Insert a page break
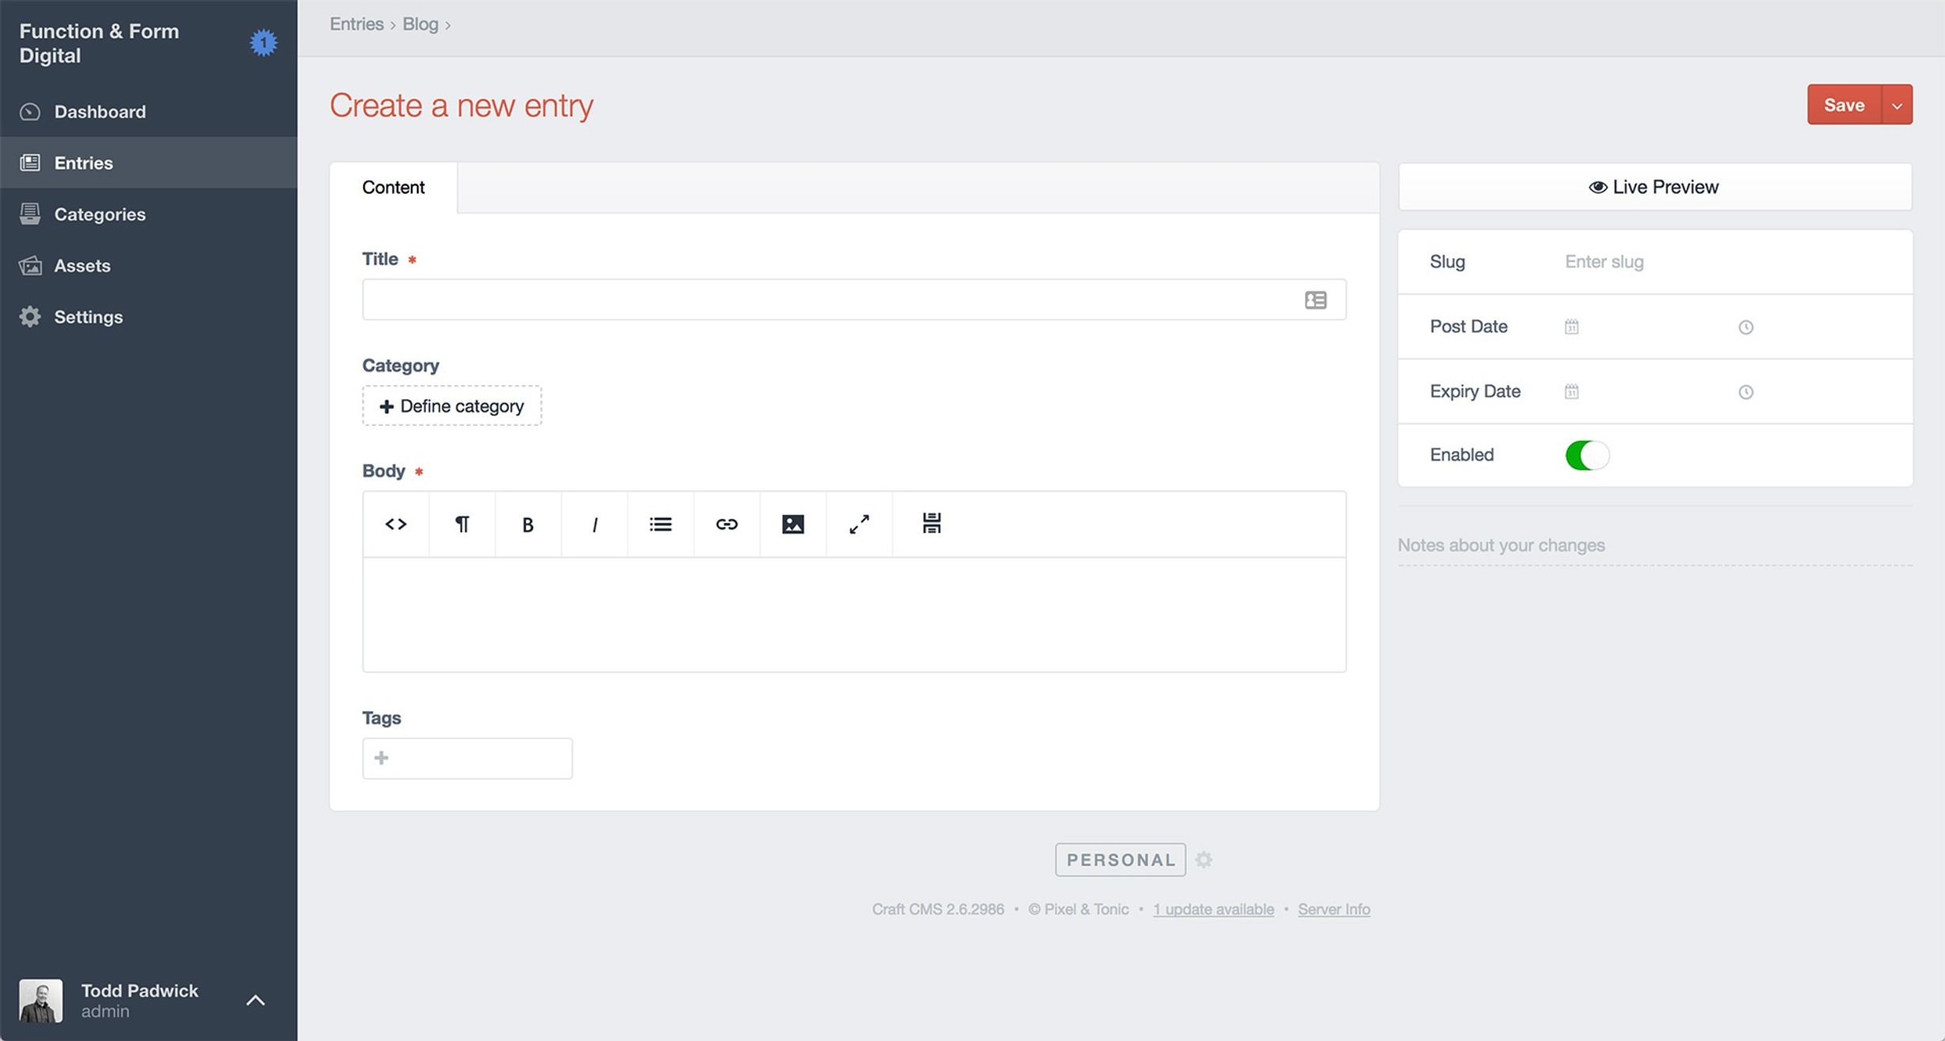 point(931,524)
